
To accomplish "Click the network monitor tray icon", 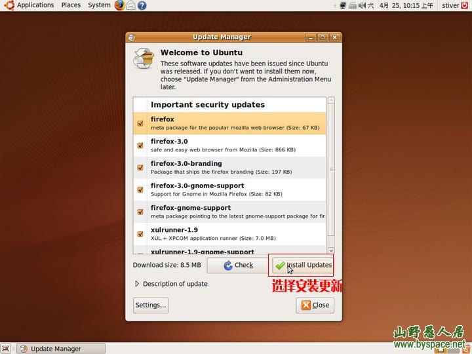I will tap(343, 5).
